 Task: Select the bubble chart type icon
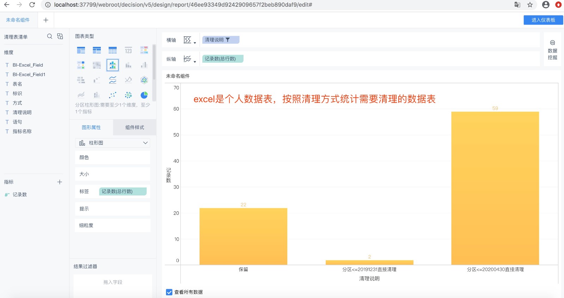128,95
